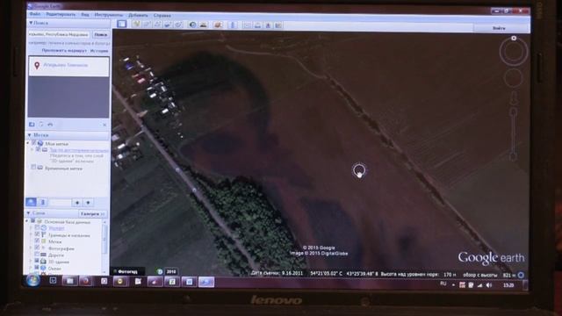Screen dimensions: 562x316
Task: Click the Record a Tour icon
Action: (x=178, y=25)
